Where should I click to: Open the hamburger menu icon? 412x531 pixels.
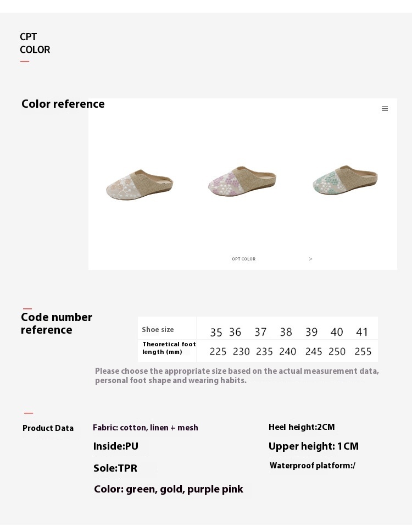click(385, 109)
